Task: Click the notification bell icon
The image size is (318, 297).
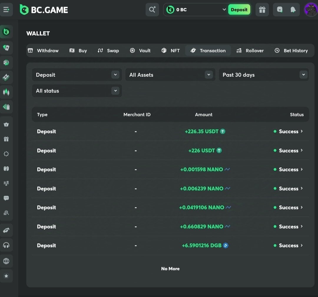Action: [293, 10]
